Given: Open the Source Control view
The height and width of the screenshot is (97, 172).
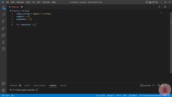Looking at the screenshot, I should [x=3, y=21].
